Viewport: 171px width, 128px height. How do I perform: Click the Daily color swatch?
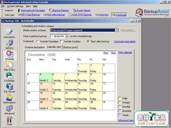coord(119,98)
